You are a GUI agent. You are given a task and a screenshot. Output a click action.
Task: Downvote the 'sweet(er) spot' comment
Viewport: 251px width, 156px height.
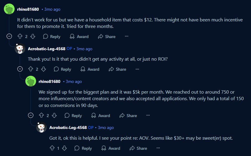pyautogui.click(x=64, y=148)
